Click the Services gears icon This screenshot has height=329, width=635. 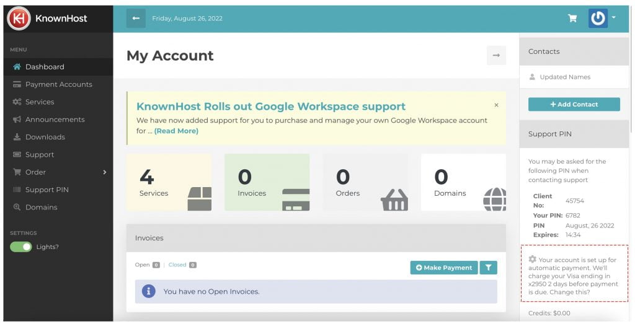click(17, 102)
